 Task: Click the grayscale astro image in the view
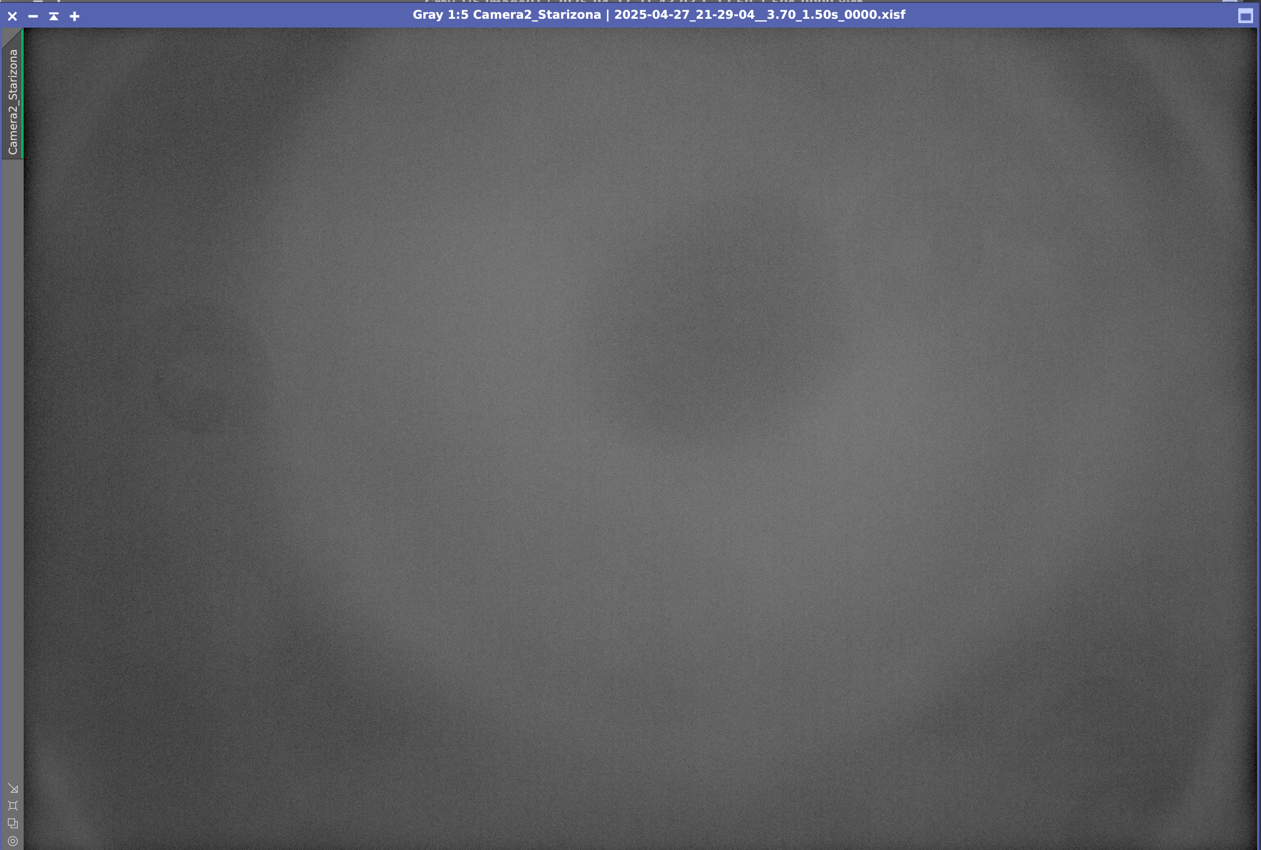640,438
